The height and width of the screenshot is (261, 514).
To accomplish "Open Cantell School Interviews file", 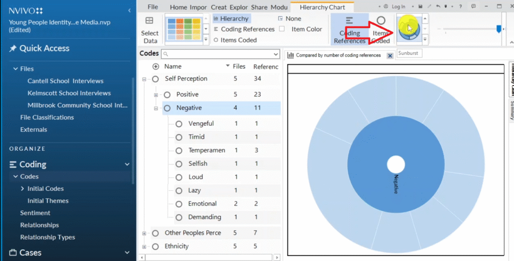I will [65, 81].
